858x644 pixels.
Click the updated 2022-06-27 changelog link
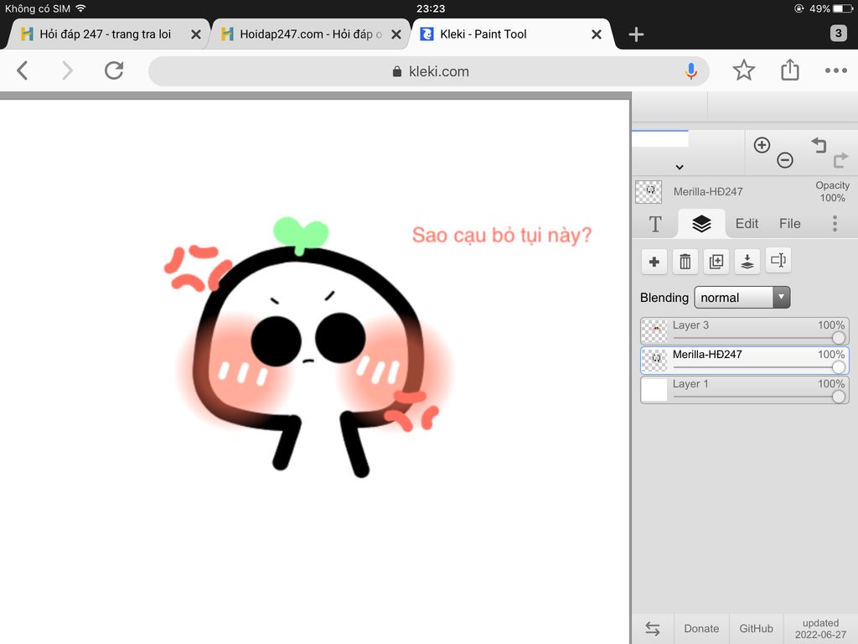820,629
